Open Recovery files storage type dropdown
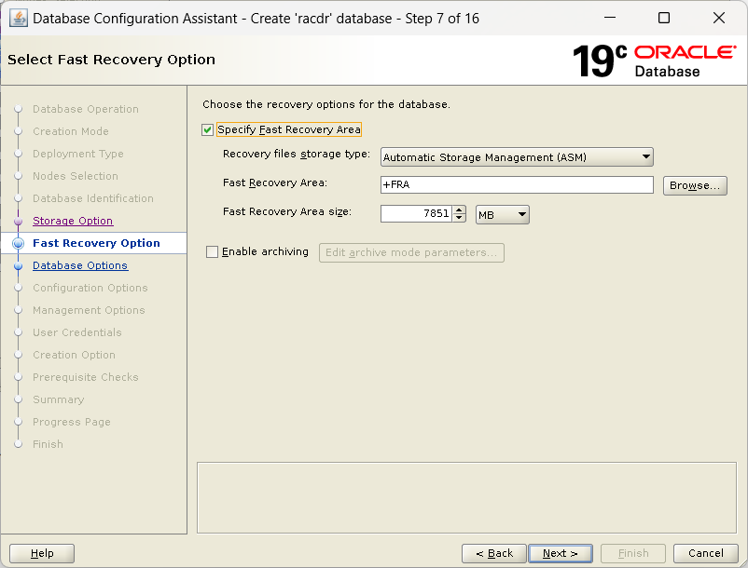This screenshot has height=568, width=748. [x=517, y=157]
